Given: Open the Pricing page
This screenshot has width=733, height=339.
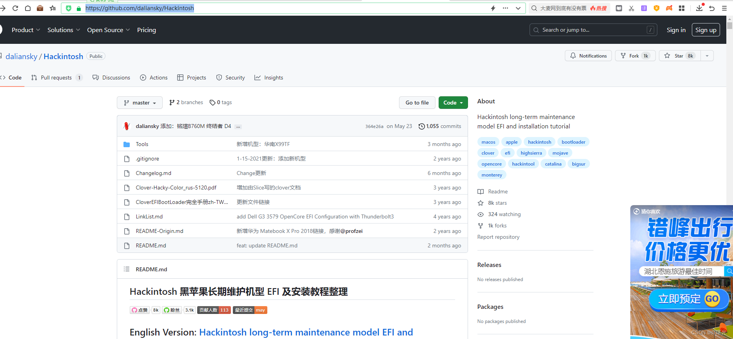Looking at the screenshot, I should coord(147,30).
